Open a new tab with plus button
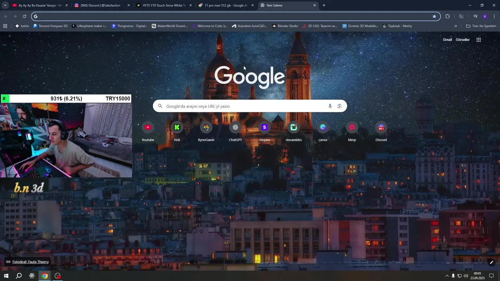Viewport: 500px width, 281px height. pyautogui.click(x=324, y=5)
